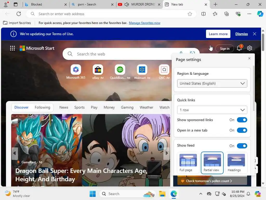Expand Region & language dropdown
Image resolution: width=266 pixels, height=200 pixels.
click(212, 83)
